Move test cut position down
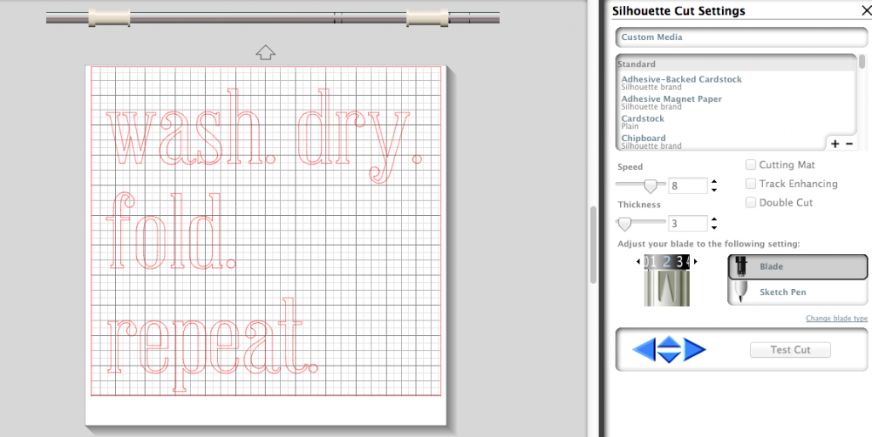The height and width of the screenshot is (437, 872). click(669, 357)
